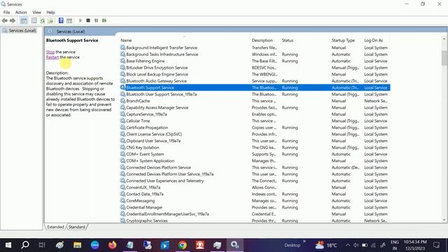
Task: Select BitLocker Drive Encryption Service row
Action: tap(255, 68)
